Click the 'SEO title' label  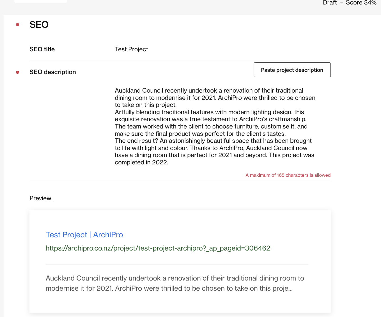click(42, 49)
